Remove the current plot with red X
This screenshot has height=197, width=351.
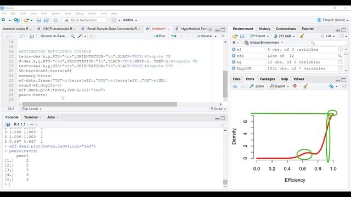pos(295,86)
